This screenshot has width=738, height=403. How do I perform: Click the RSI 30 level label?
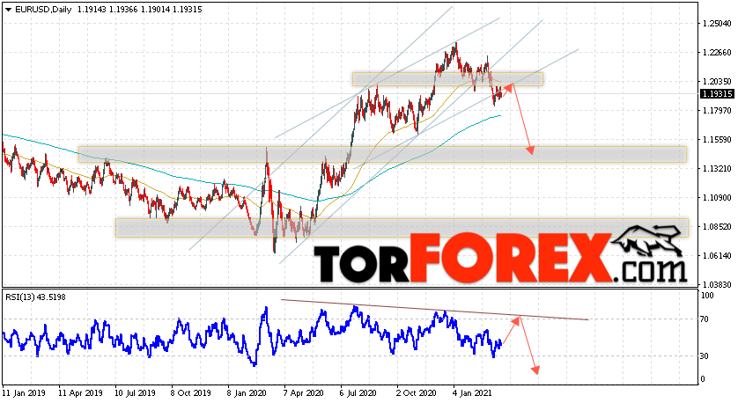tap(705, 356)
